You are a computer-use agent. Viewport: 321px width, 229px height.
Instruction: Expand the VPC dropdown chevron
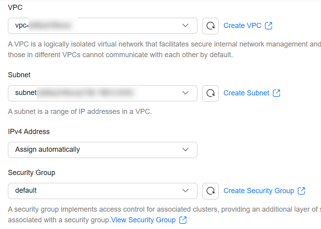185,26
